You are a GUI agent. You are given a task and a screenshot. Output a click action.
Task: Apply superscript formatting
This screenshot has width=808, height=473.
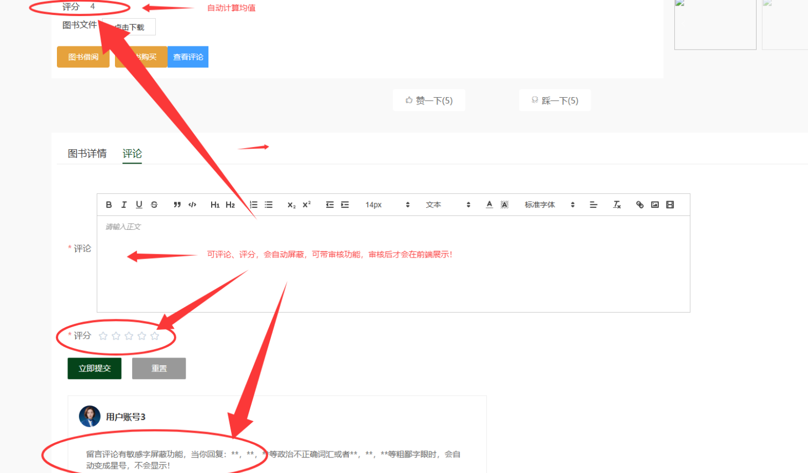(x=307, y=204)
